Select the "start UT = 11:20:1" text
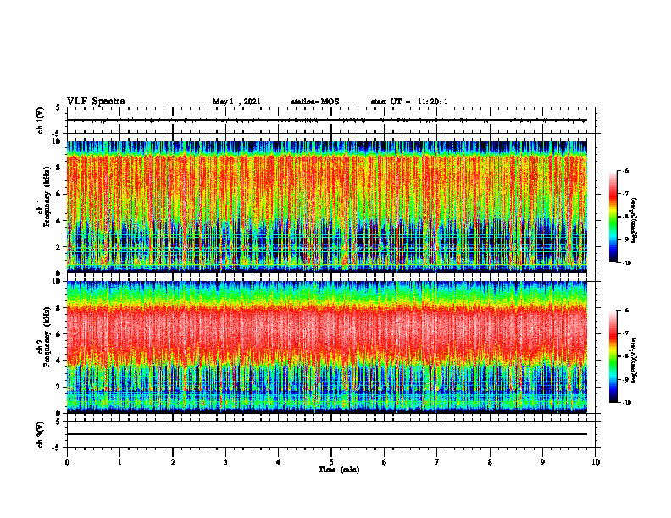Screen dimensions: 671x518 (409, 102)
